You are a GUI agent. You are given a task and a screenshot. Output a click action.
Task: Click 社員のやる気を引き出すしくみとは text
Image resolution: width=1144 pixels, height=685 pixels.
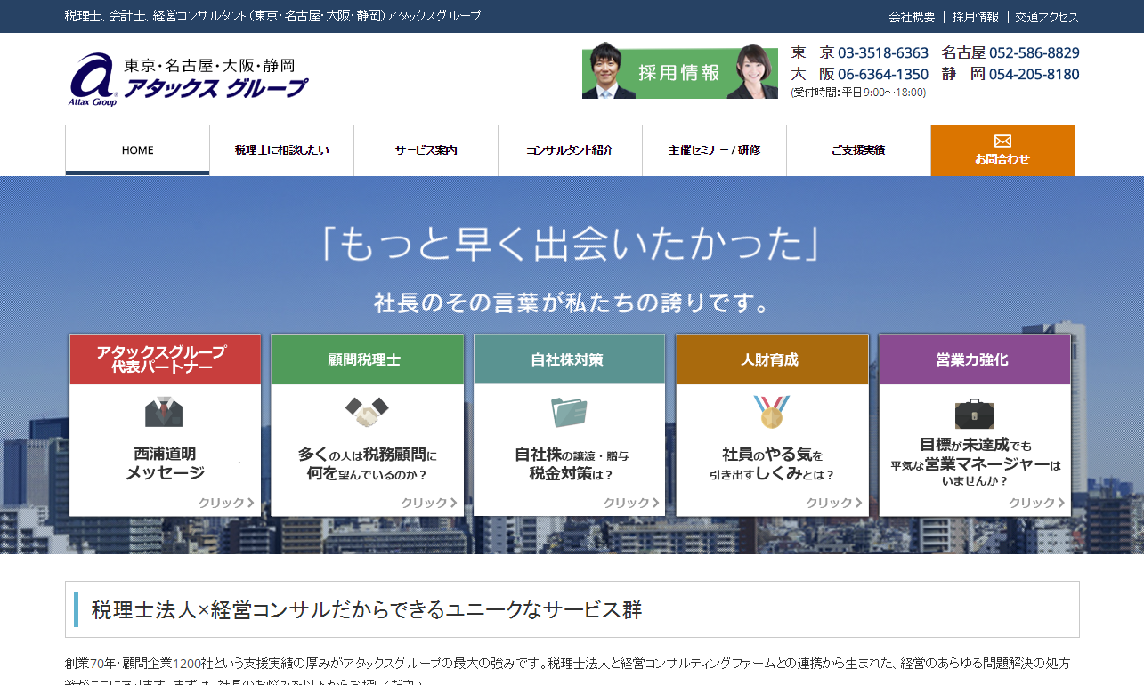coord(772,463)
